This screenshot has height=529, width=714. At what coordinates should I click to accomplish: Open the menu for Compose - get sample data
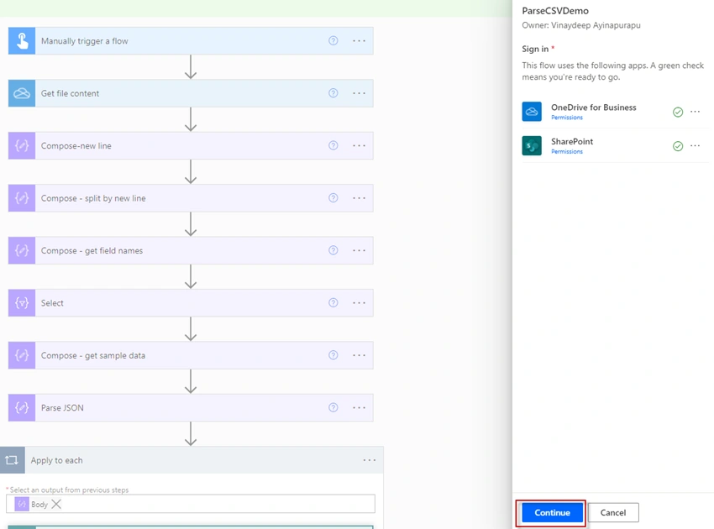click(x=359, y=355)
